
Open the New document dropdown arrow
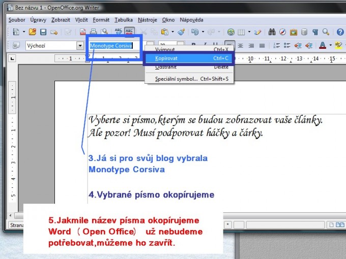[23, 32]
